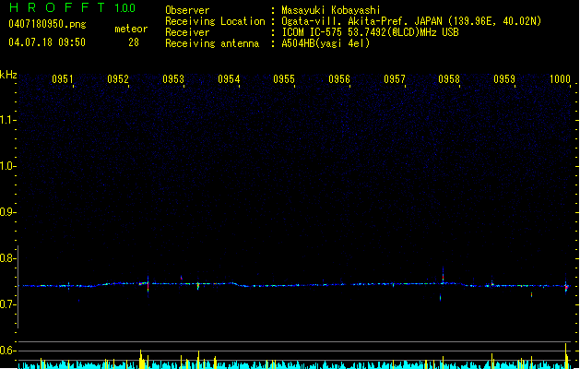The height and width of the screenshot is (369, 580).
Task: Click the 0955 time marker
Action: (x=284, y=79)
